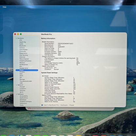Open the Help menu
The width and height of the screenshot is (136, 136).
(x=4, y=7)
